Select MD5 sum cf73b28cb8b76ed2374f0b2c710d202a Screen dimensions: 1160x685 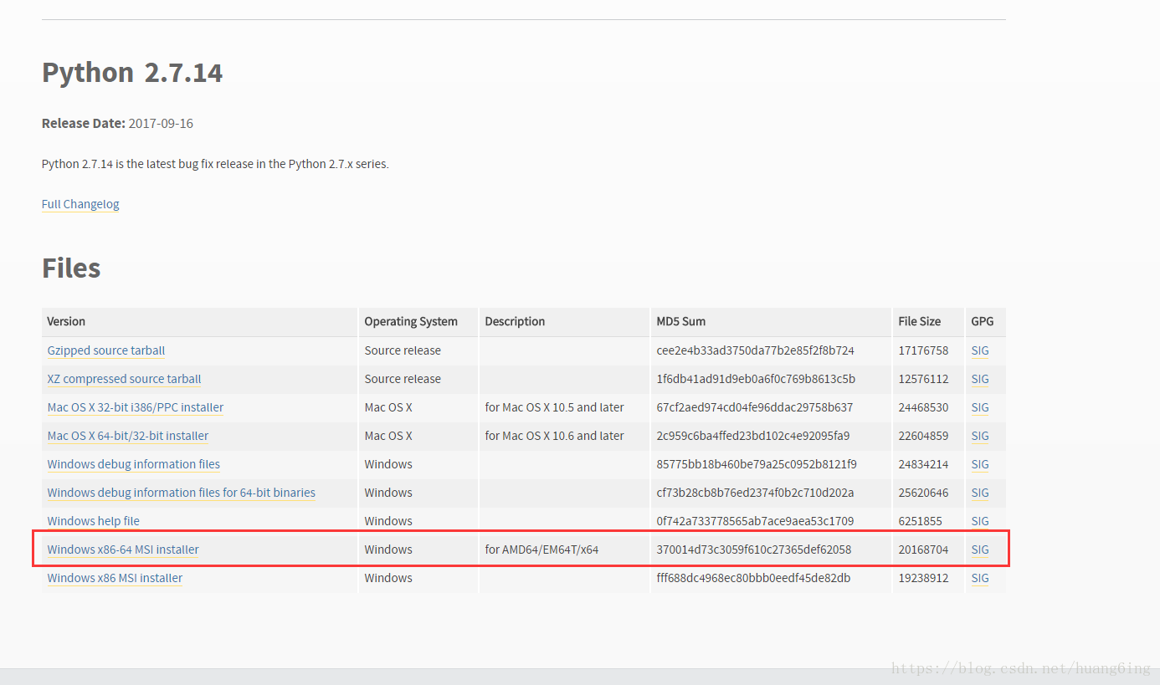click(756, 493)
